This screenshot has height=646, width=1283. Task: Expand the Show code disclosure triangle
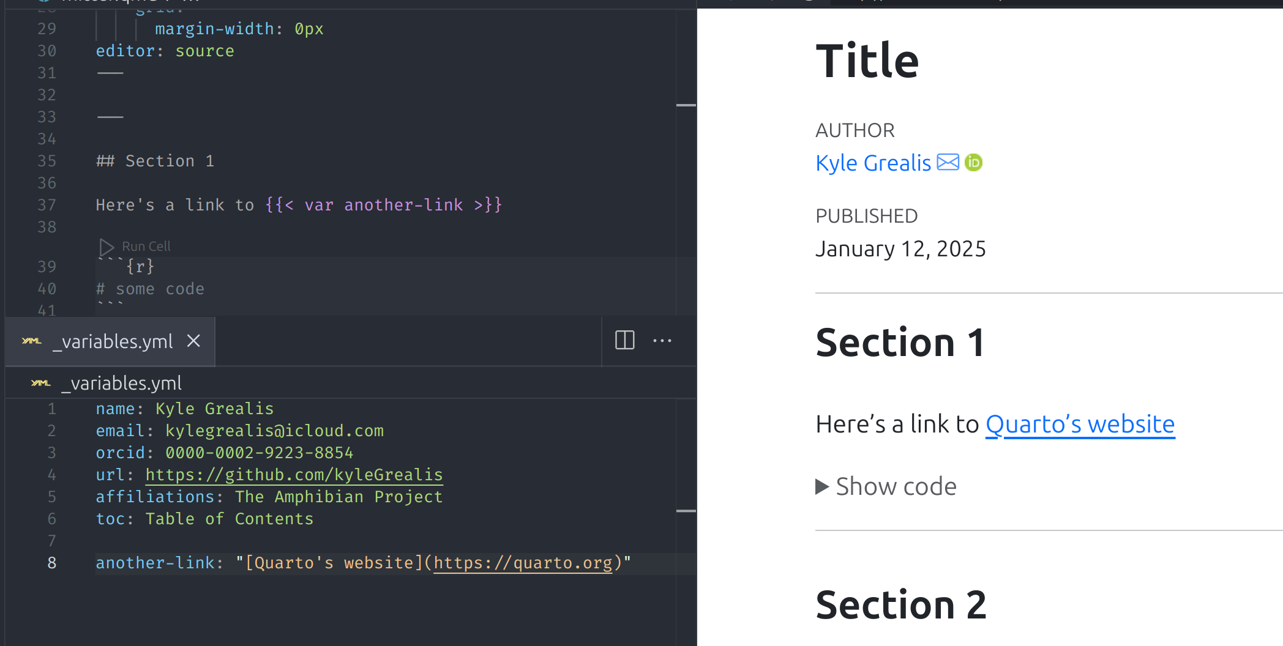click(822, 486)
